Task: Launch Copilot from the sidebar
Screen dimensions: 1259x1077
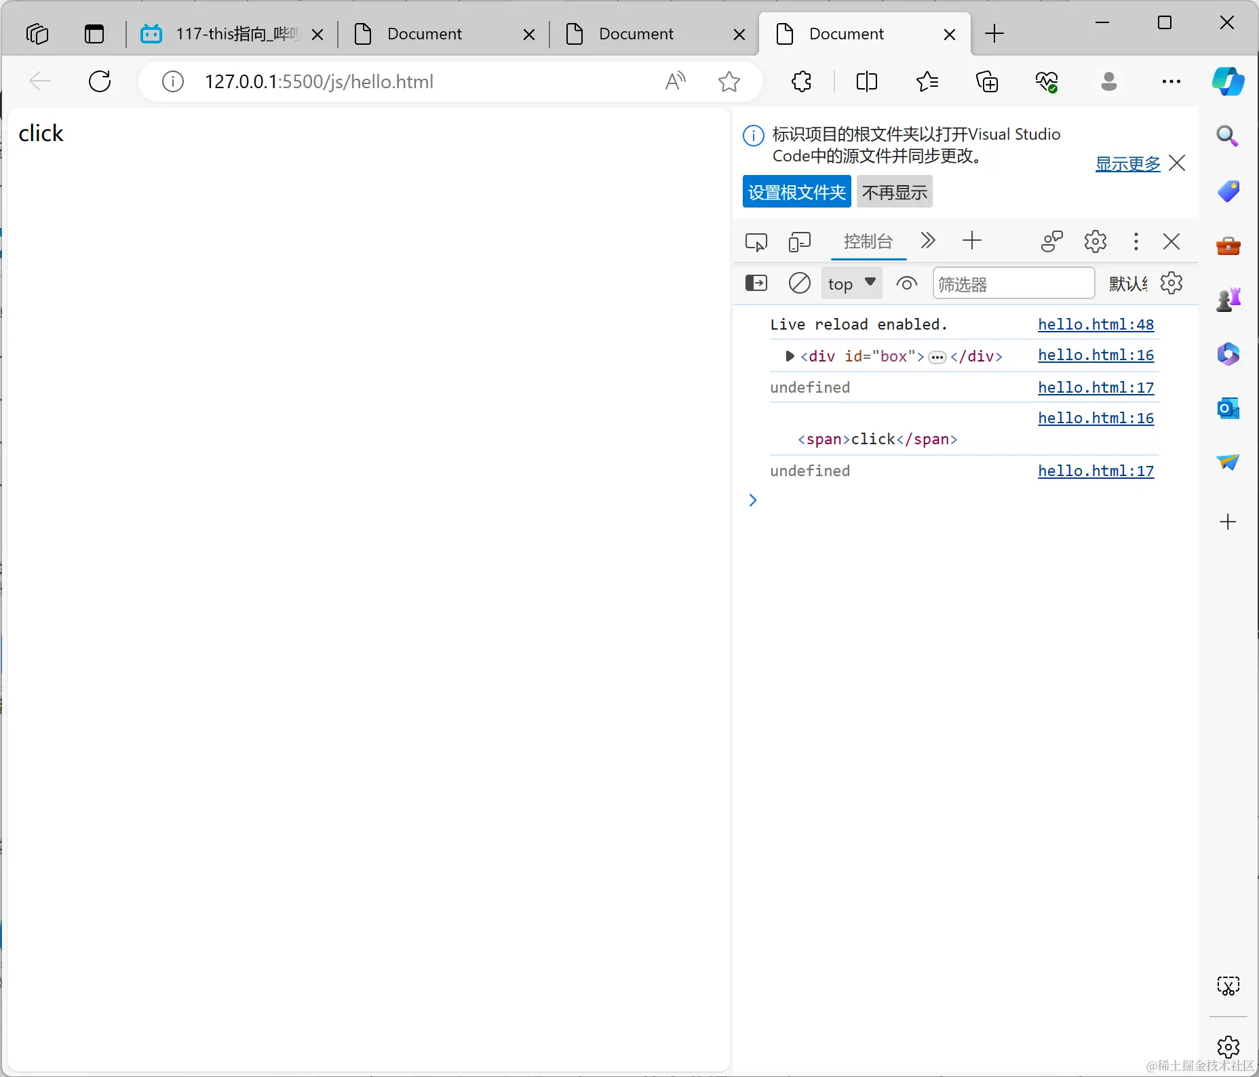Action: coord(1228,81)
